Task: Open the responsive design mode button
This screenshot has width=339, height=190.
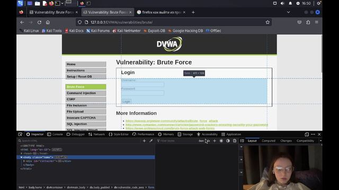Action: pyautogui.click(x=307, y=135)
